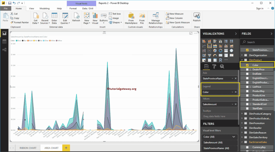Open the Modeling ribbon tab
Image resolution: width=275 pixels, height=152 pixels.
(x=45, y=9)
